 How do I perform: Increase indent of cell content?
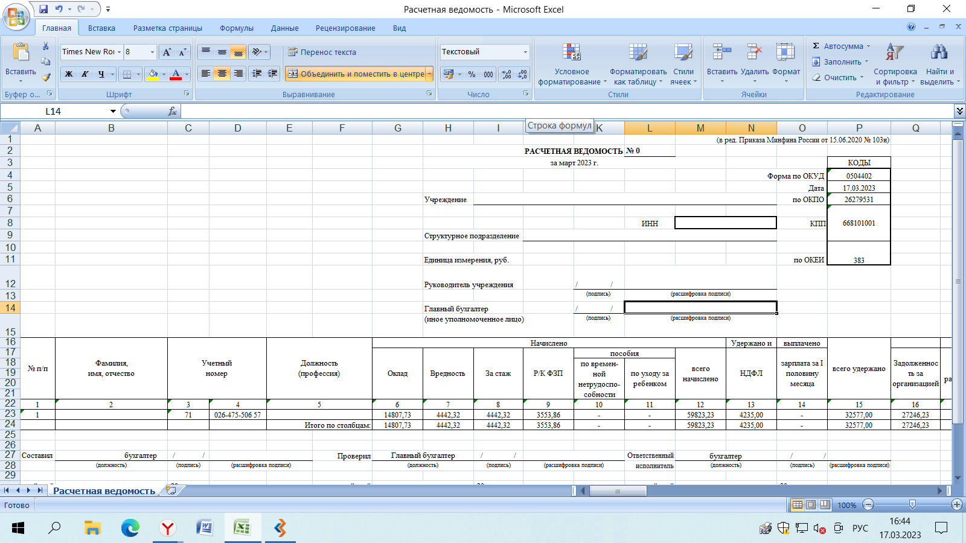273,74
